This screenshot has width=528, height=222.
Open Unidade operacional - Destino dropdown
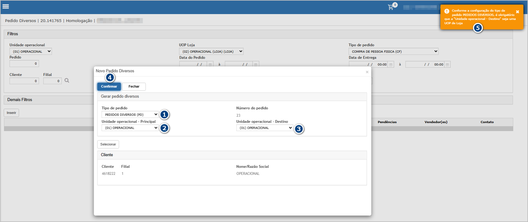click(x=265, y=128)
